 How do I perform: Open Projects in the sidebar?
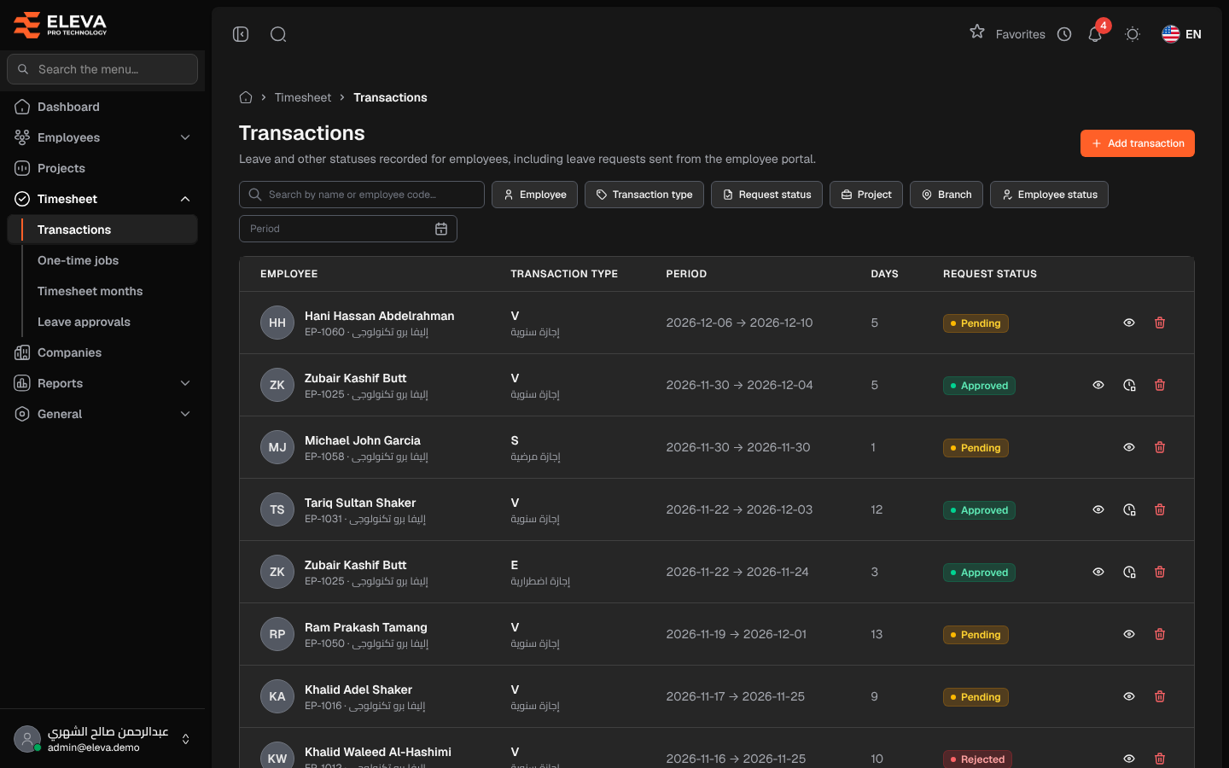[102, 168]
